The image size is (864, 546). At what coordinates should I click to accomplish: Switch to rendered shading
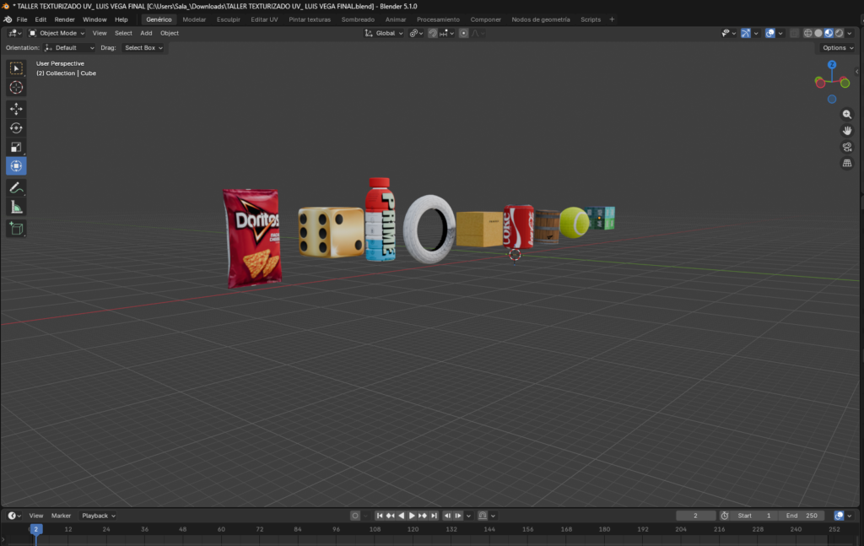pos(840,33)
